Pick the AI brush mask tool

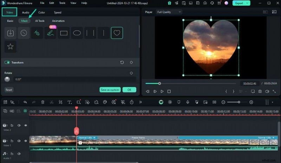(50, 33)
